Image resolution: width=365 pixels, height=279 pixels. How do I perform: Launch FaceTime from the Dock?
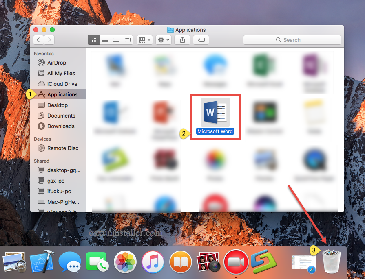point(97,262)
